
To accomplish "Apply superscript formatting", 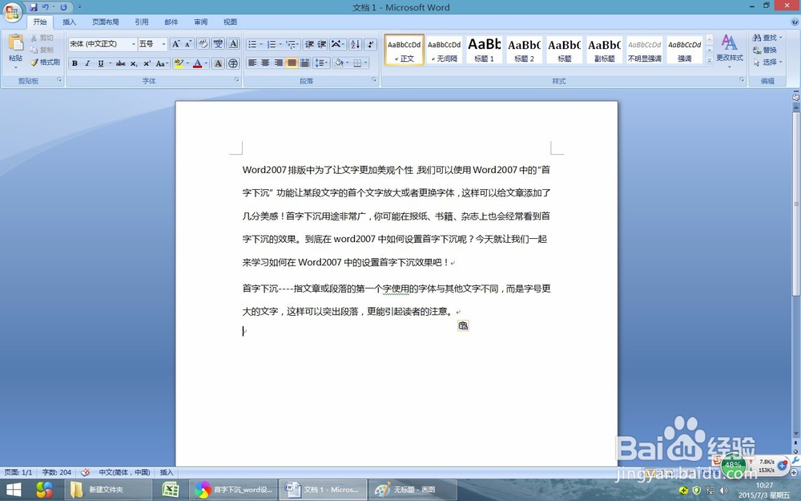I will 147,63.
